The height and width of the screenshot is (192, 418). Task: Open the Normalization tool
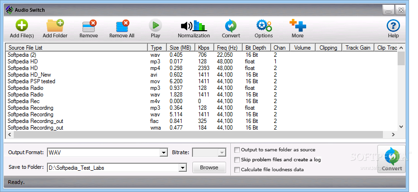[x=194, y=28]
